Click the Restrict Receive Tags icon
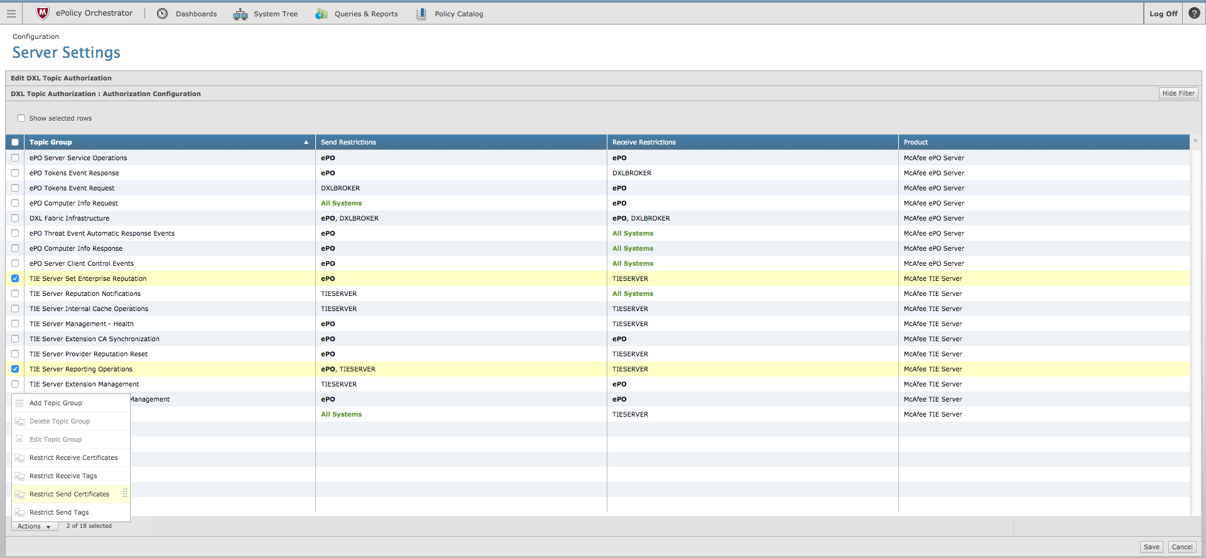 19,476
